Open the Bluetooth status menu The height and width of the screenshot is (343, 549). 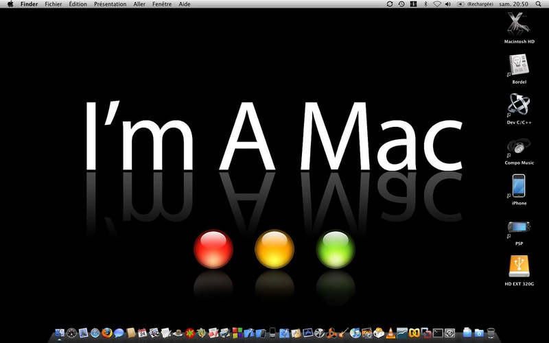[x=425, y=4]
